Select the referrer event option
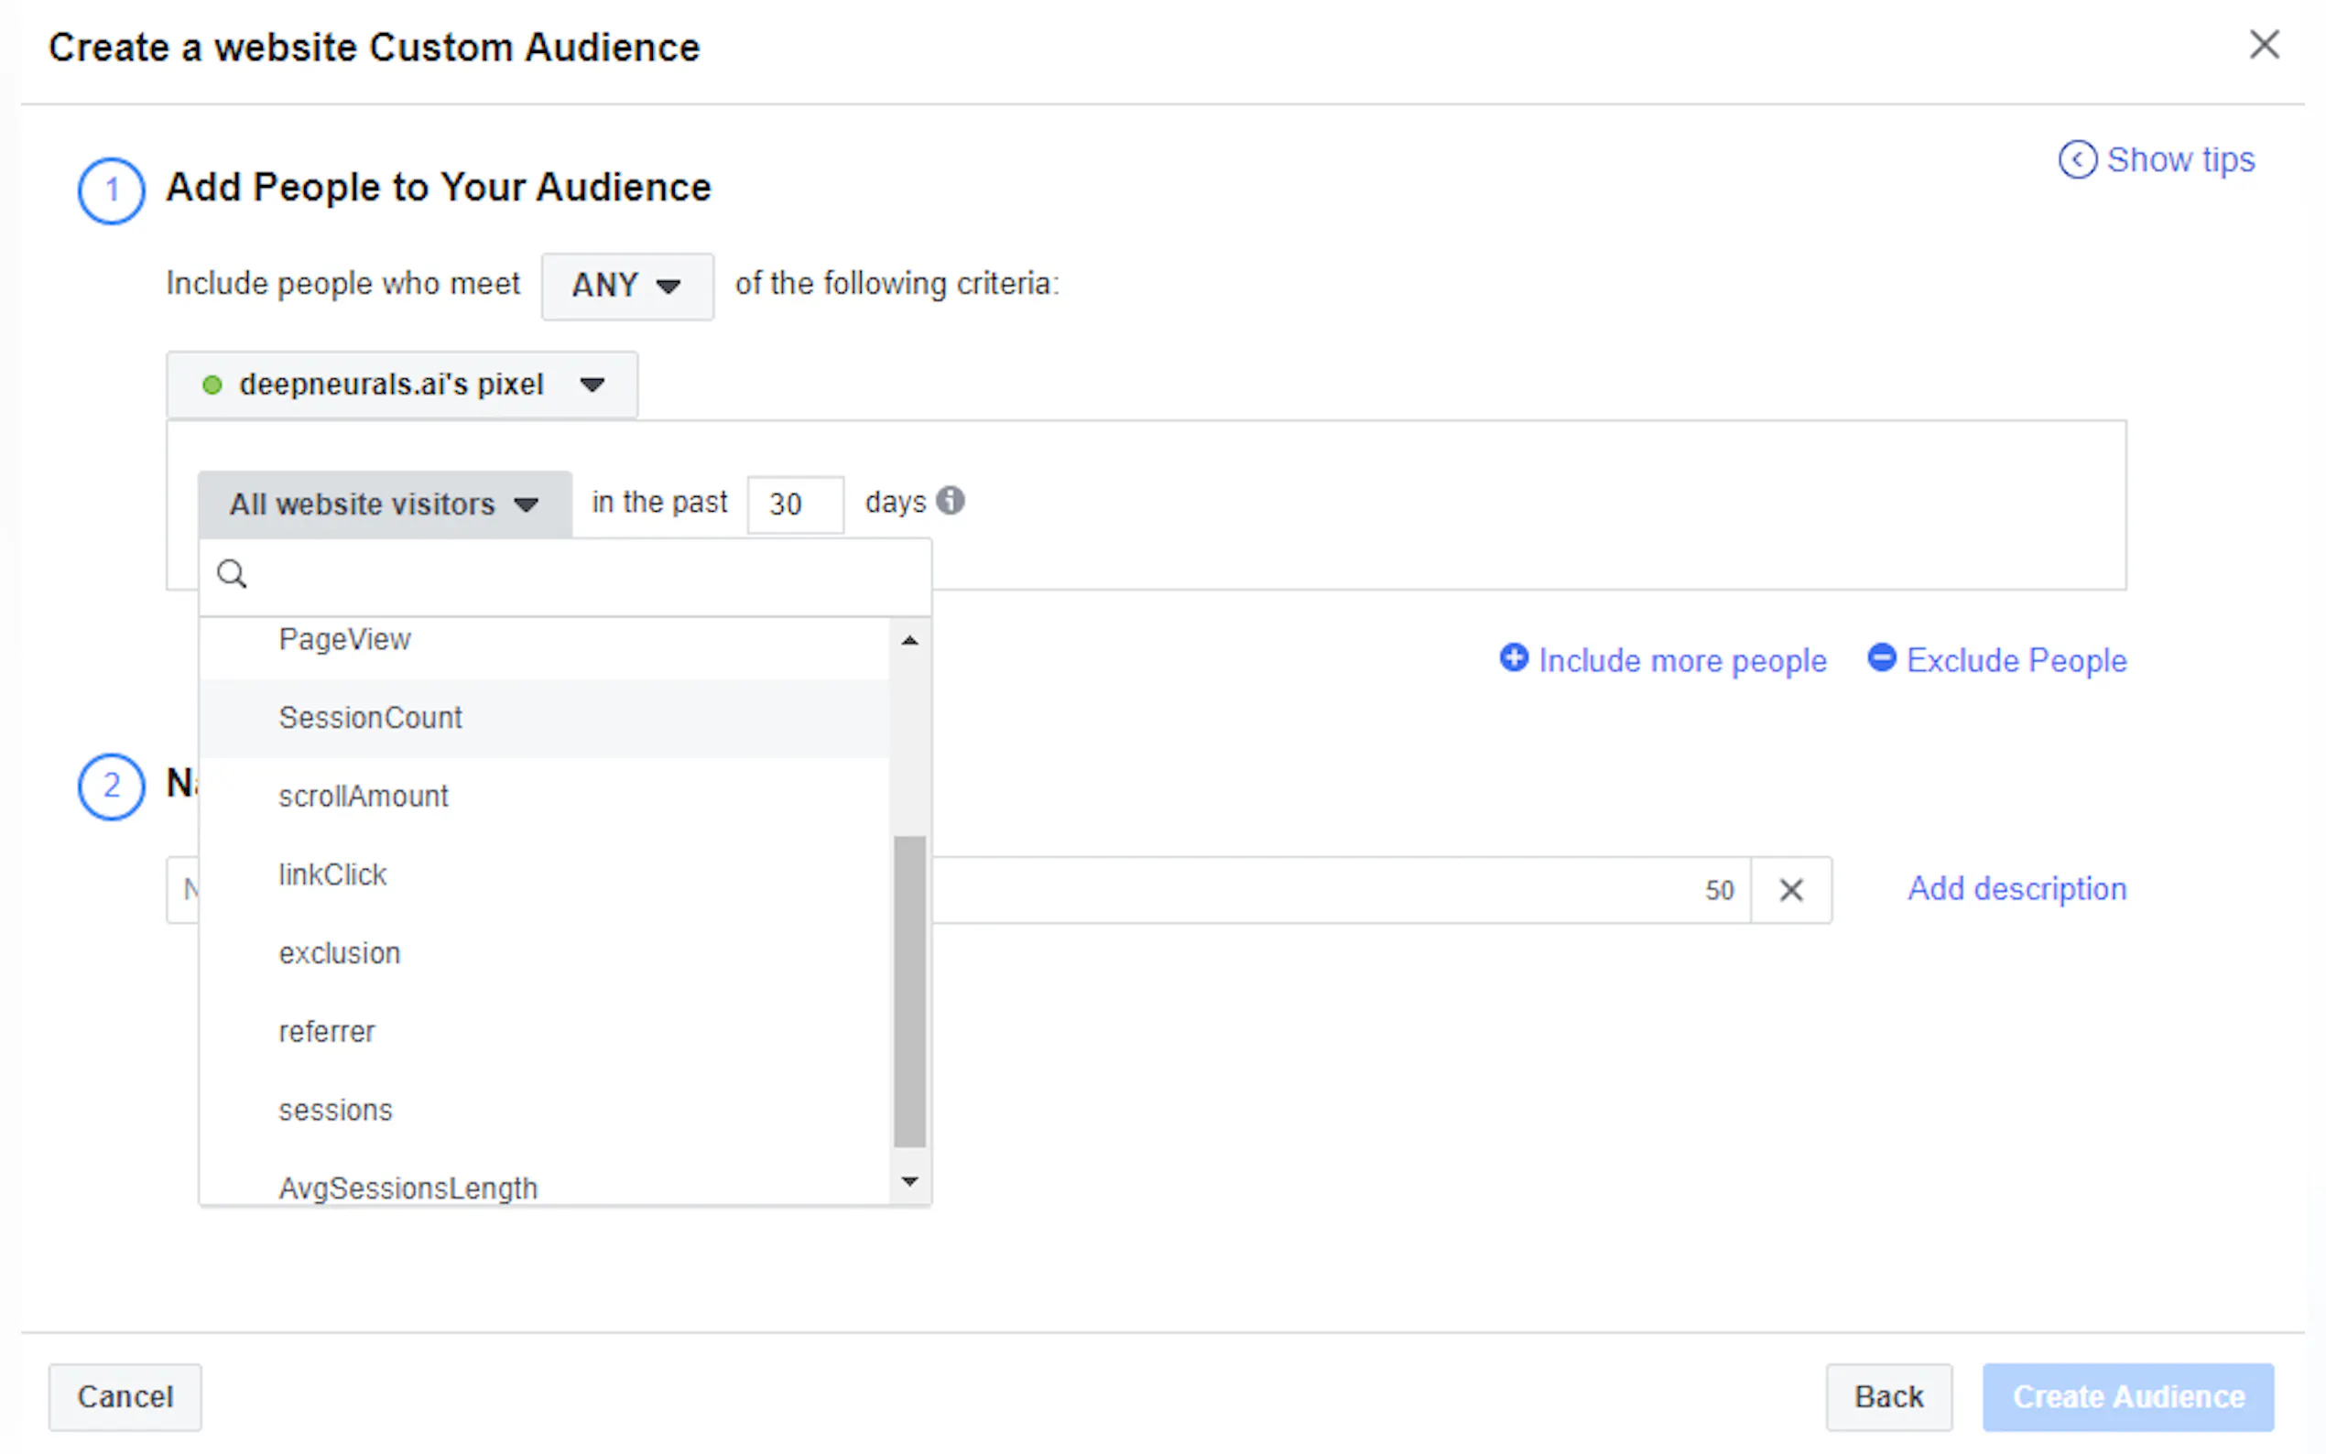This screenshot has width=2326, height=1454. tap(327, 1032)
